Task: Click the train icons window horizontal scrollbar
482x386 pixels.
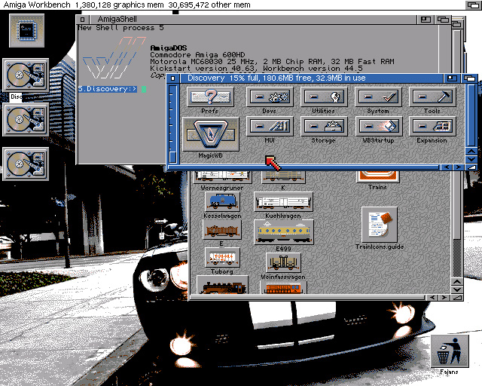Action: click(307, 298)
